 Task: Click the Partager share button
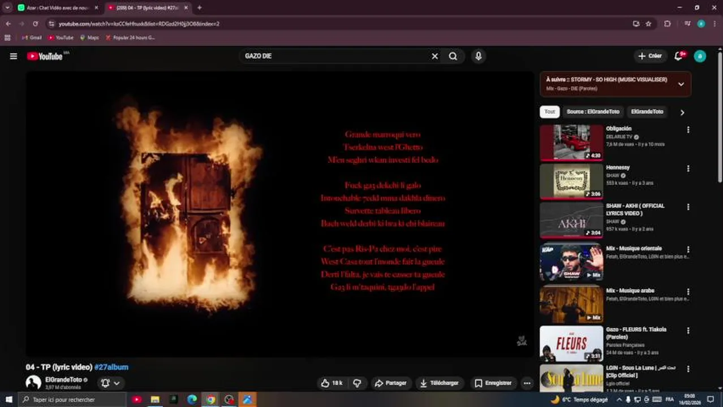pyautogui.click(x=390, y=383)
